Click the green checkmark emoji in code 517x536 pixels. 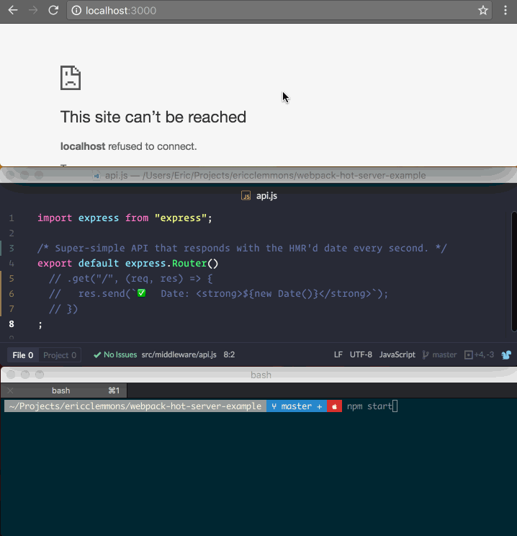click(141, 293)
